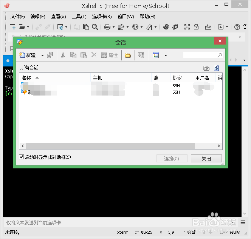The image size is (251, 239).
Task: Click the Open folder icon in main toolbar
Action: pyautogui.click(x=22, y=27)
